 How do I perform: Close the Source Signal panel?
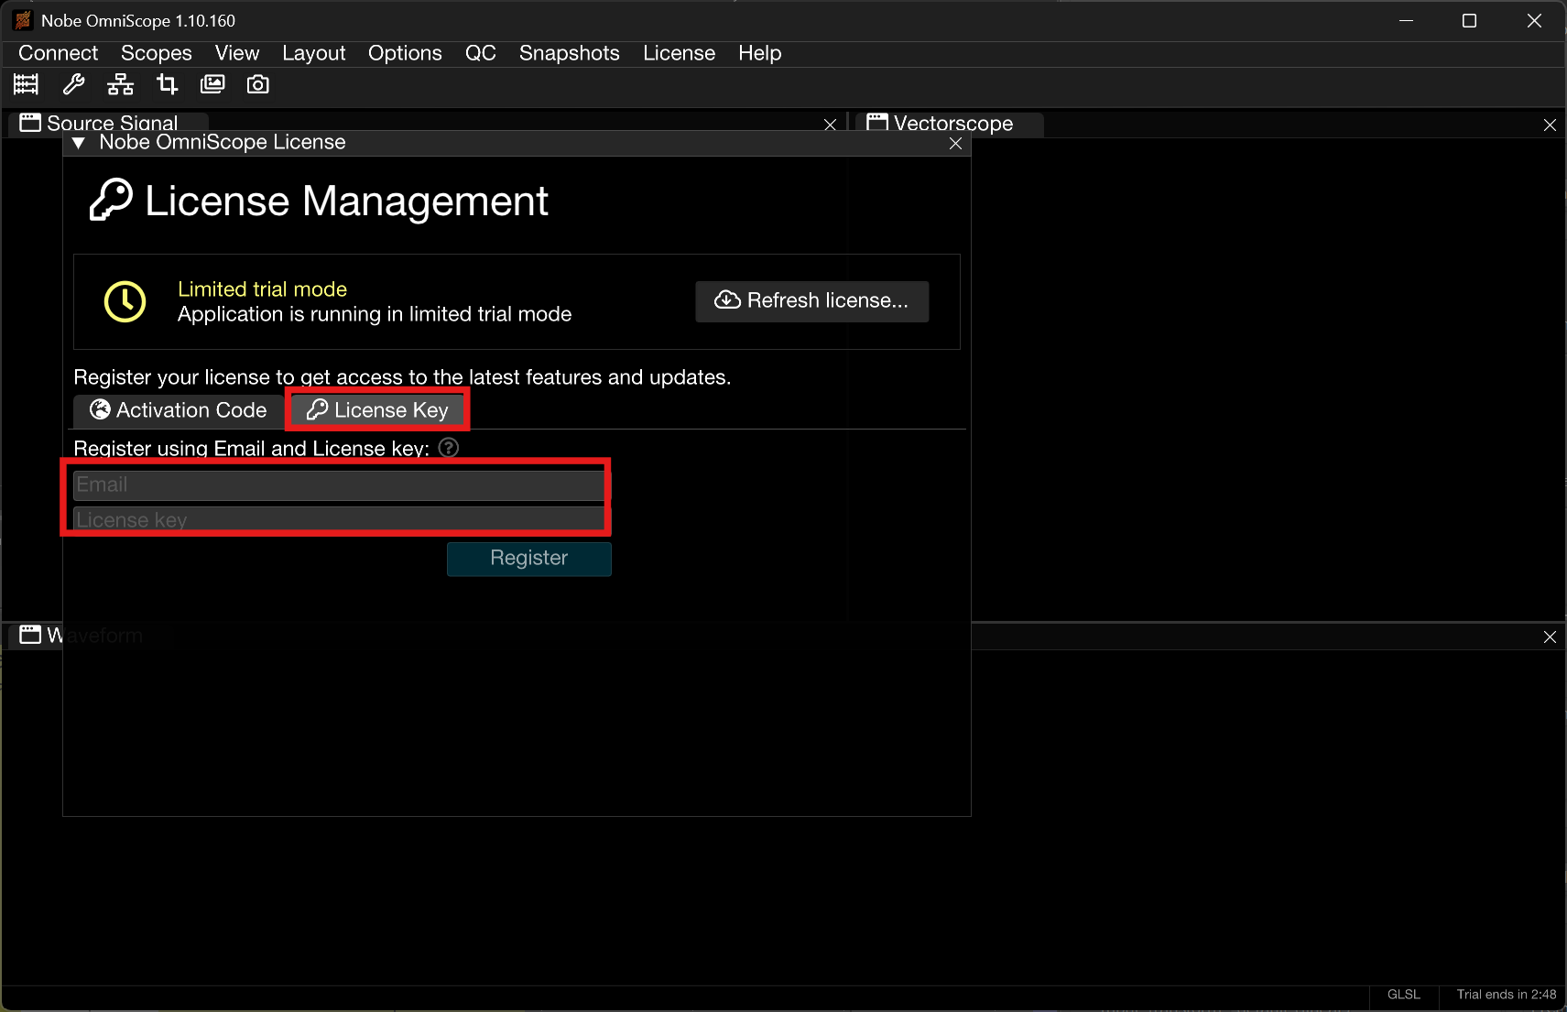pyautogui.click(x=830, y=125)
